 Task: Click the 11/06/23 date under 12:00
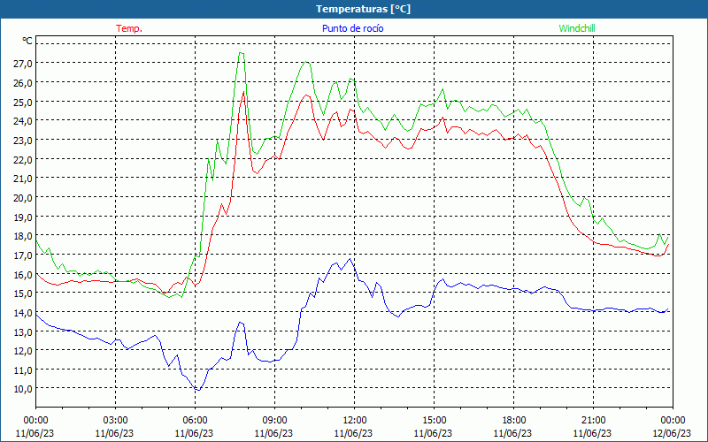353,433
